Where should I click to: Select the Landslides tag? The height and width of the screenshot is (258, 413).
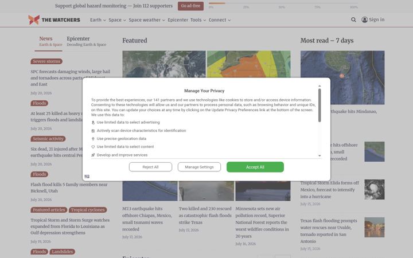tap(62, 252)
